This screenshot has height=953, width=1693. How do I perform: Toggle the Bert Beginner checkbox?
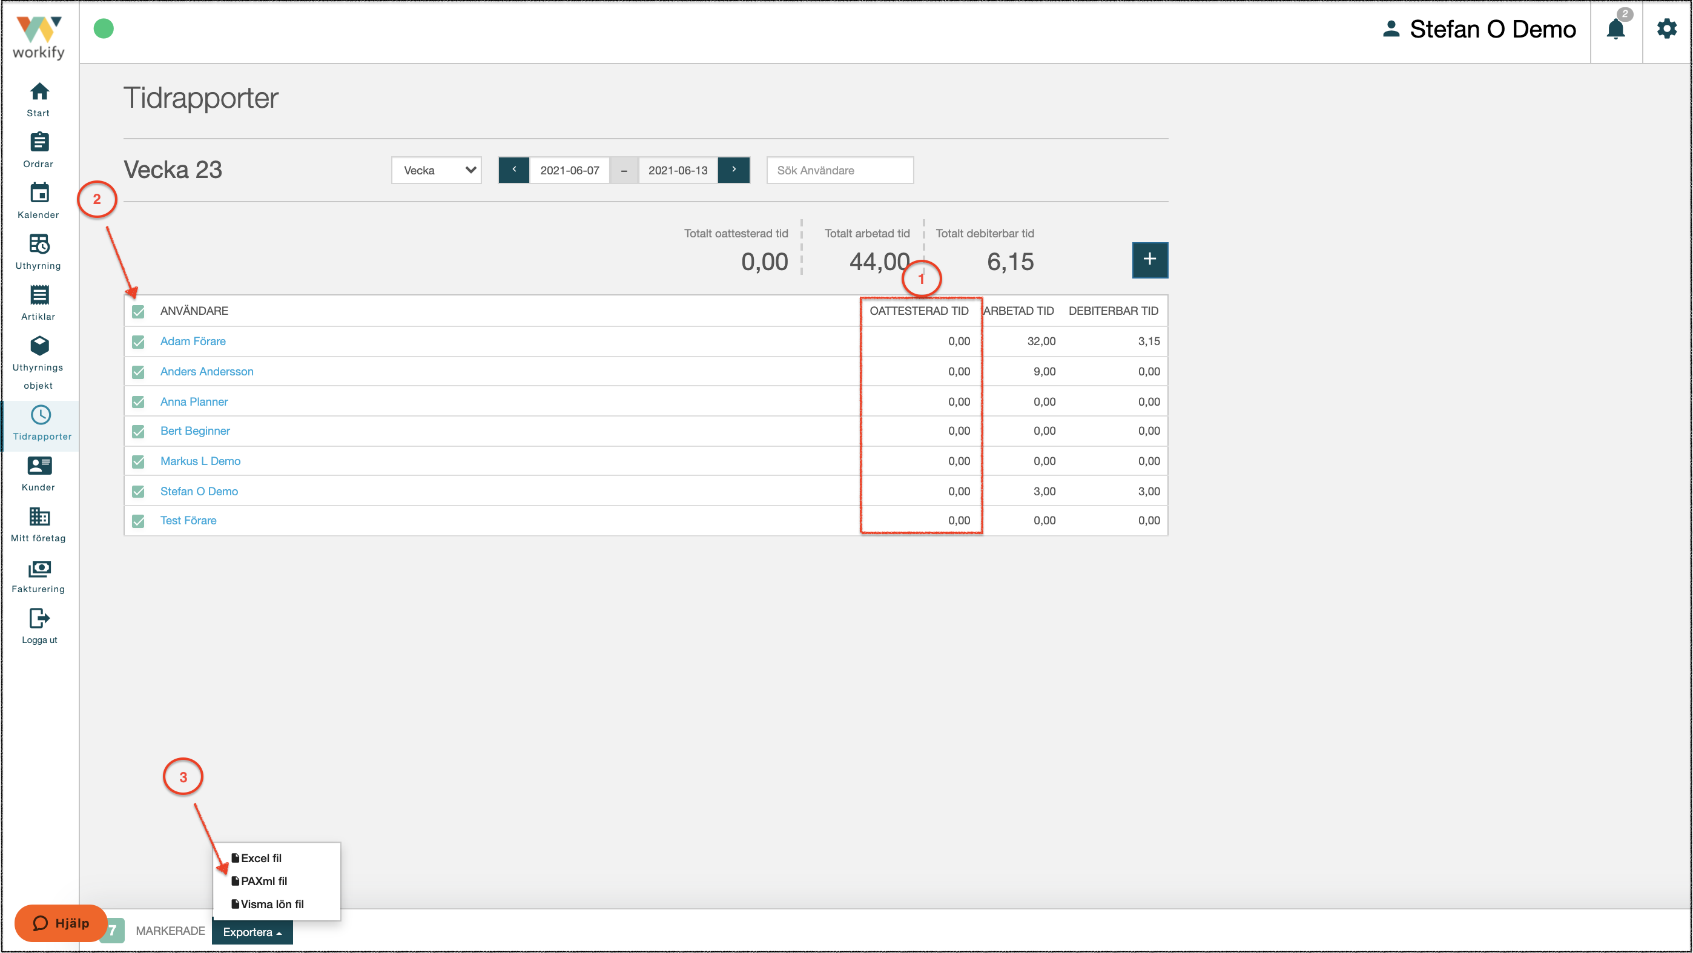click(138, 432)
